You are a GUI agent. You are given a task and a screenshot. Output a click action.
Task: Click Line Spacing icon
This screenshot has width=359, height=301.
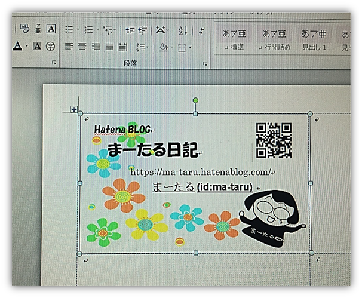click(140, 47)
